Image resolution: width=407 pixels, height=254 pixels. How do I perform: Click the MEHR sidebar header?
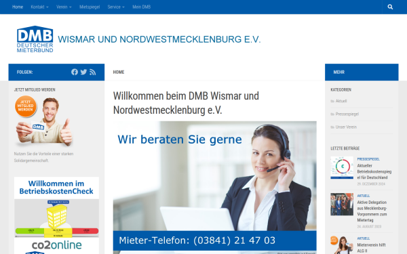pyautogui.click(x=362, y=72)
